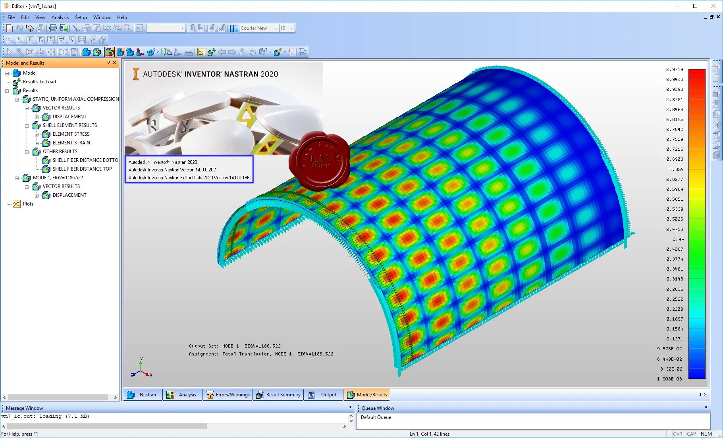This screenshot has height=438, width=723.
Task: Click the empty toolbar search combo box
Action: tap(165, 28)
